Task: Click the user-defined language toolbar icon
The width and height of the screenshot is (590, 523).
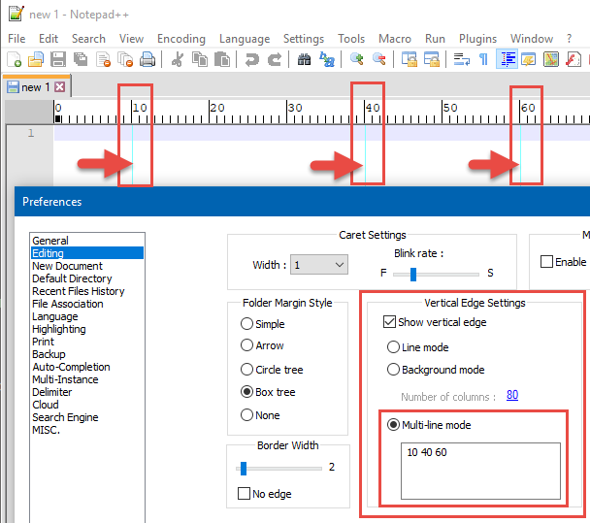Action: pyautogui.click(x=529, y=59)
